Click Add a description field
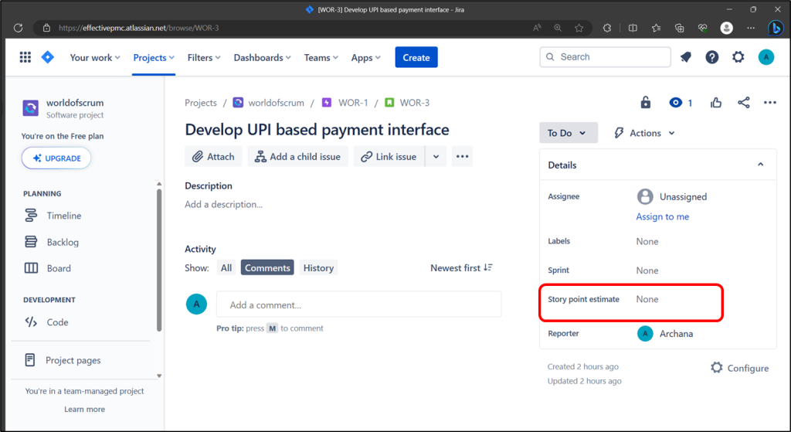This screenshot has width=791, height=432. click(x=223, y=204)
